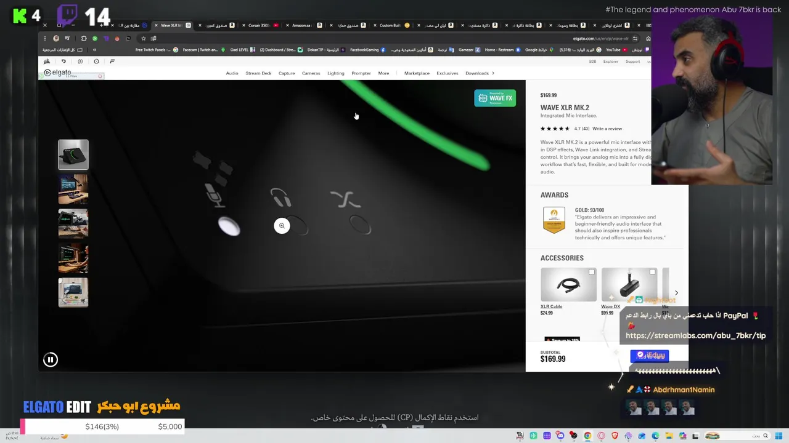This screenshot has width=789, height=443.
Task: Click the Support link in top bar
Action: pos(632,62)
